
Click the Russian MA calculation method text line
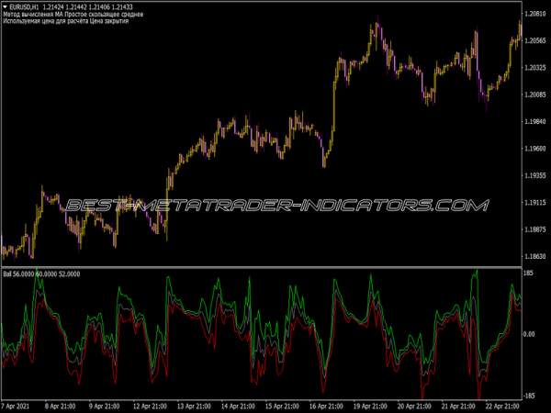pos(73,15)
